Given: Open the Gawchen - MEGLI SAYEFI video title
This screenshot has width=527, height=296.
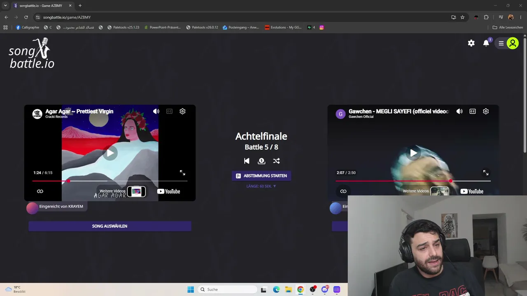Looking at the screenshot, I should tap(399, 111).
